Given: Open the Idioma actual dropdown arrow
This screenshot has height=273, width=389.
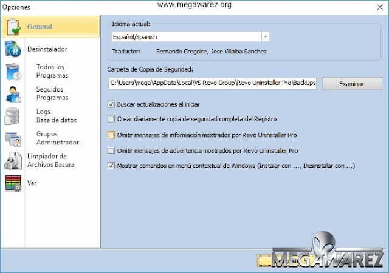Looking at the screenshot, I should tap(266, 36).
